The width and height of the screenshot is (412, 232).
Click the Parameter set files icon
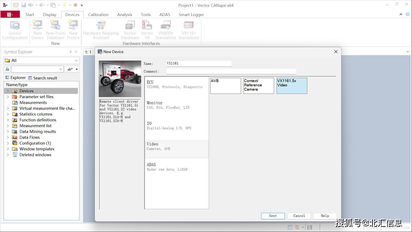coord(15,97)
